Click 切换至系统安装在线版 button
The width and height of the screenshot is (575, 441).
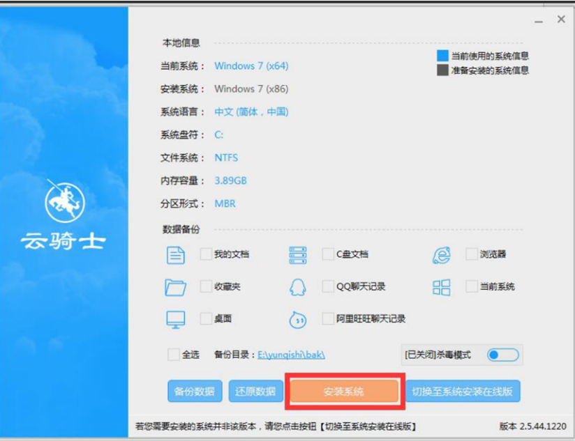click(x=463, y=392)
